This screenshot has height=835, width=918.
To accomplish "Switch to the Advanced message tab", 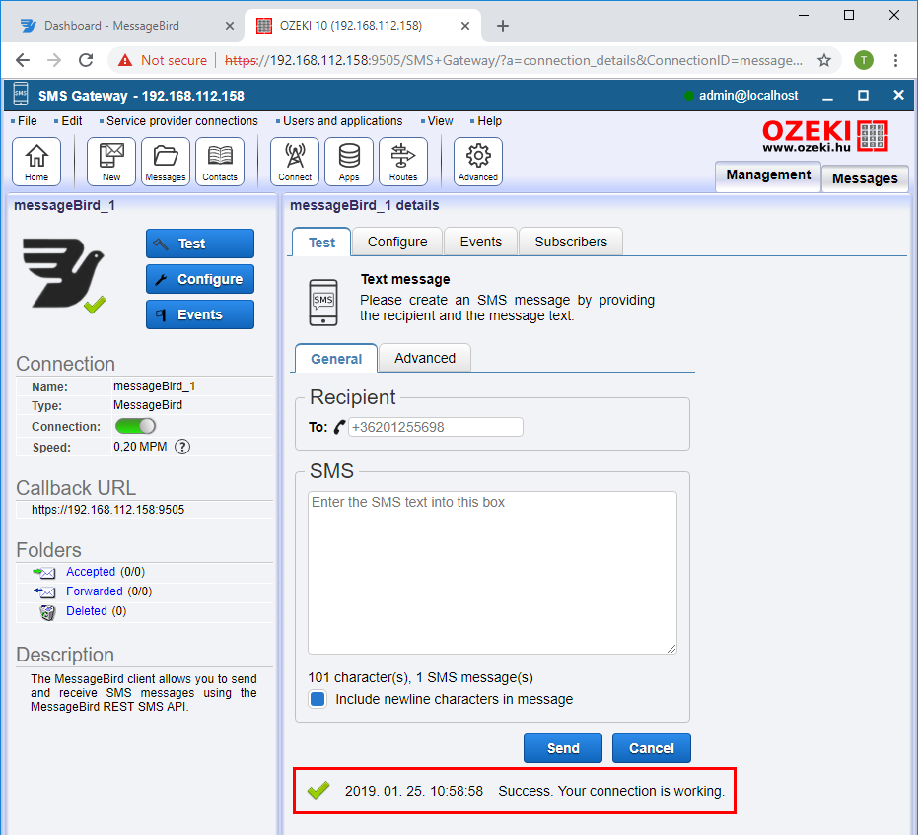I will pos(425,358).
